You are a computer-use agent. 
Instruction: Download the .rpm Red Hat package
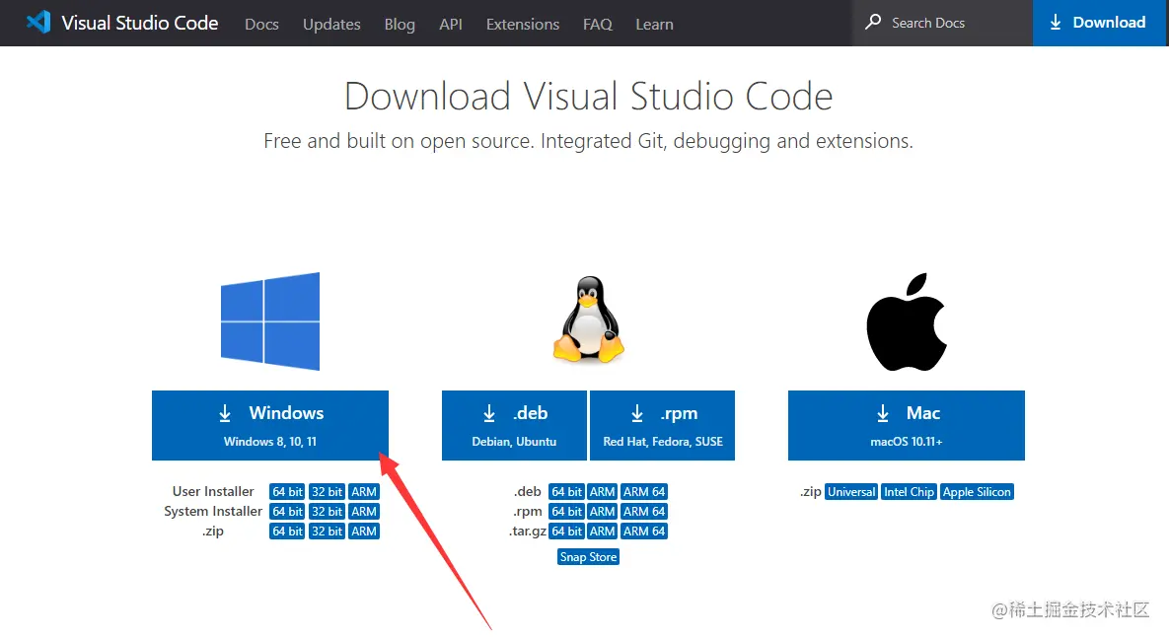pos(662,425)
